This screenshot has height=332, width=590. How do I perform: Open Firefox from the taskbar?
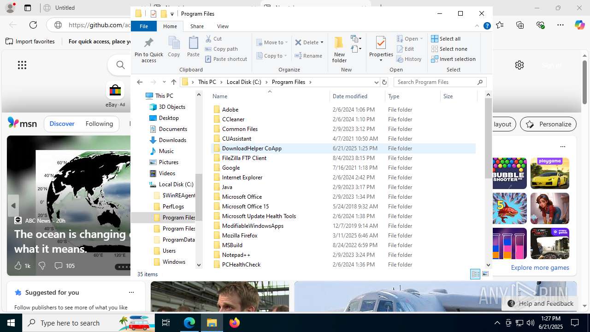click(x=235, y=323)
